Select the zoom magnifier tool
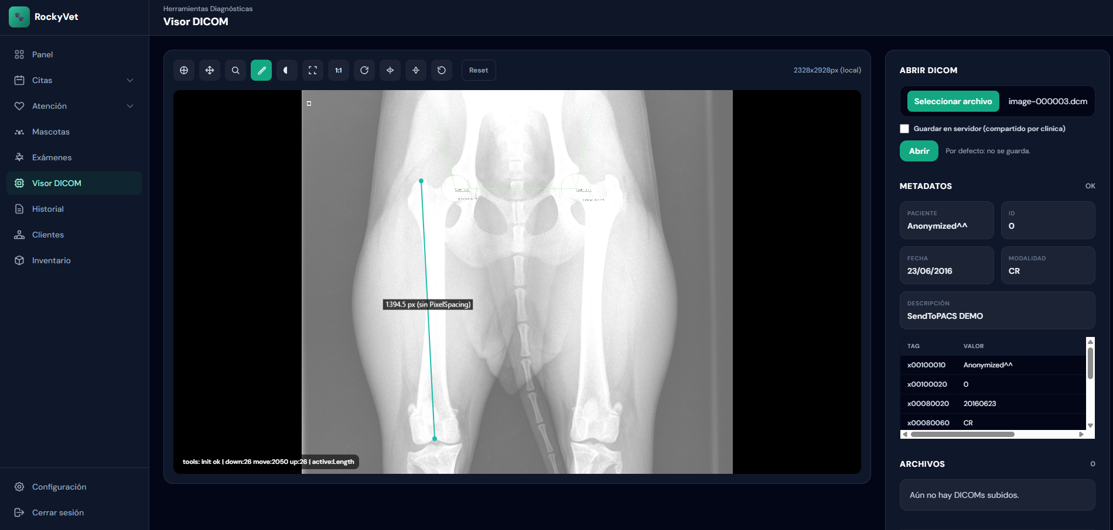The height and width of the screenshot is (530, 1113). pyautogui.click(x=235, y=70)
